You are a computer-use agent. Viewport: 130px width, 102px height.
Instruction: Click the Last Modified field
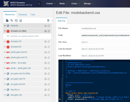point(105,56)
